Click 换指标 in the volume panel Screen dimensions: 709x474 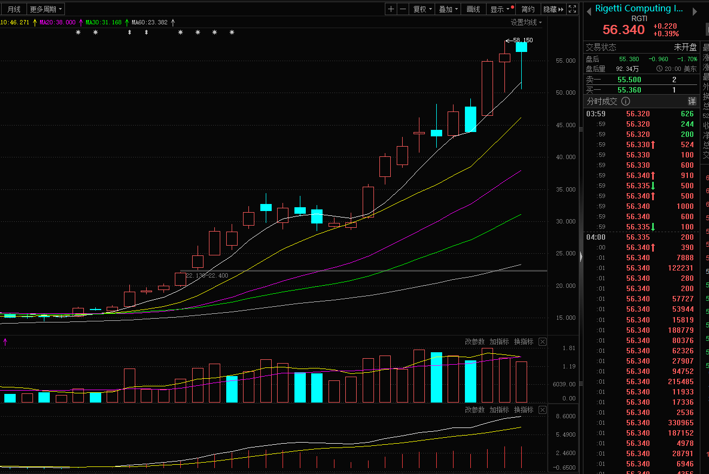[523, 342]
